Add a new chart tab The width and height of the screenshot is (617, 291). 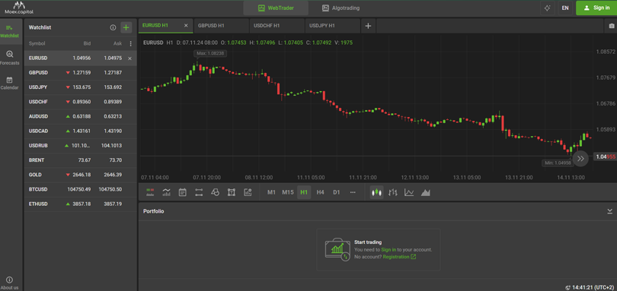pos(368,26)
